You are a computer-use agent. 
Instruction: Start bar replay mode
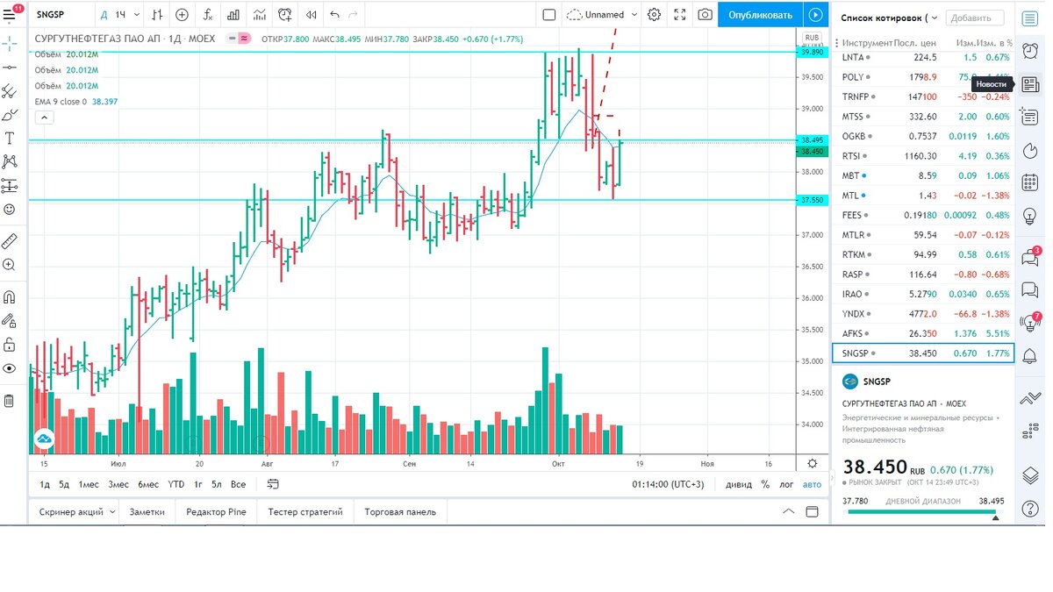pyautogui.click(x=311, y=15)
